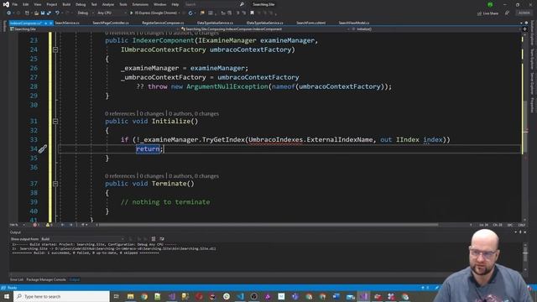The width and height of the screenshot is (537, 302).
Task: Open the Analyze menu
Action: (x=108, y=4)
